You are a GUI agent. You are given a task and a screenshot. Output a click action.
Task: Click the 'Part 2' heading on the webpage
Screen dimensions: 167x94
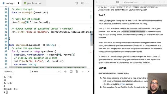click(102, 15)
